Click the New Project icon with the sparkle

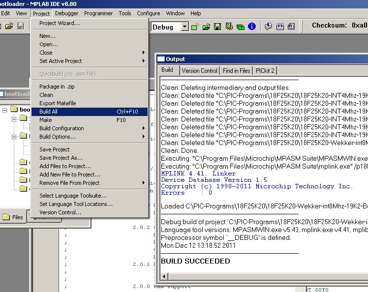(195, 27)
